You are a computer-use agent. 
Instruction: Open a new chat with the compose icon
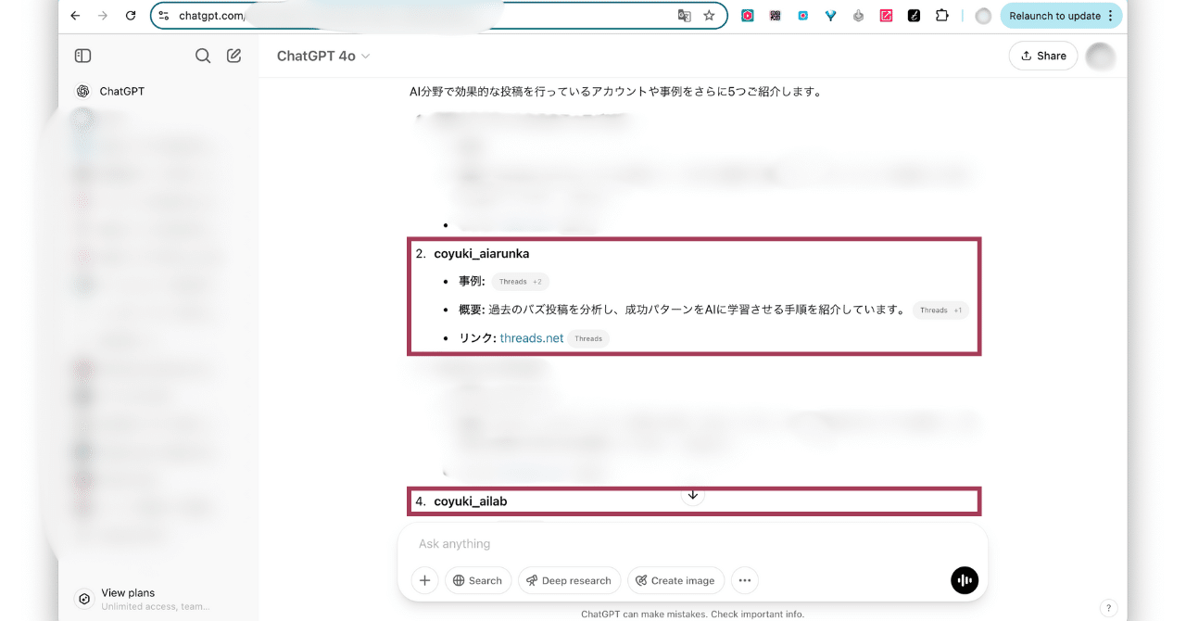[233, 56]
